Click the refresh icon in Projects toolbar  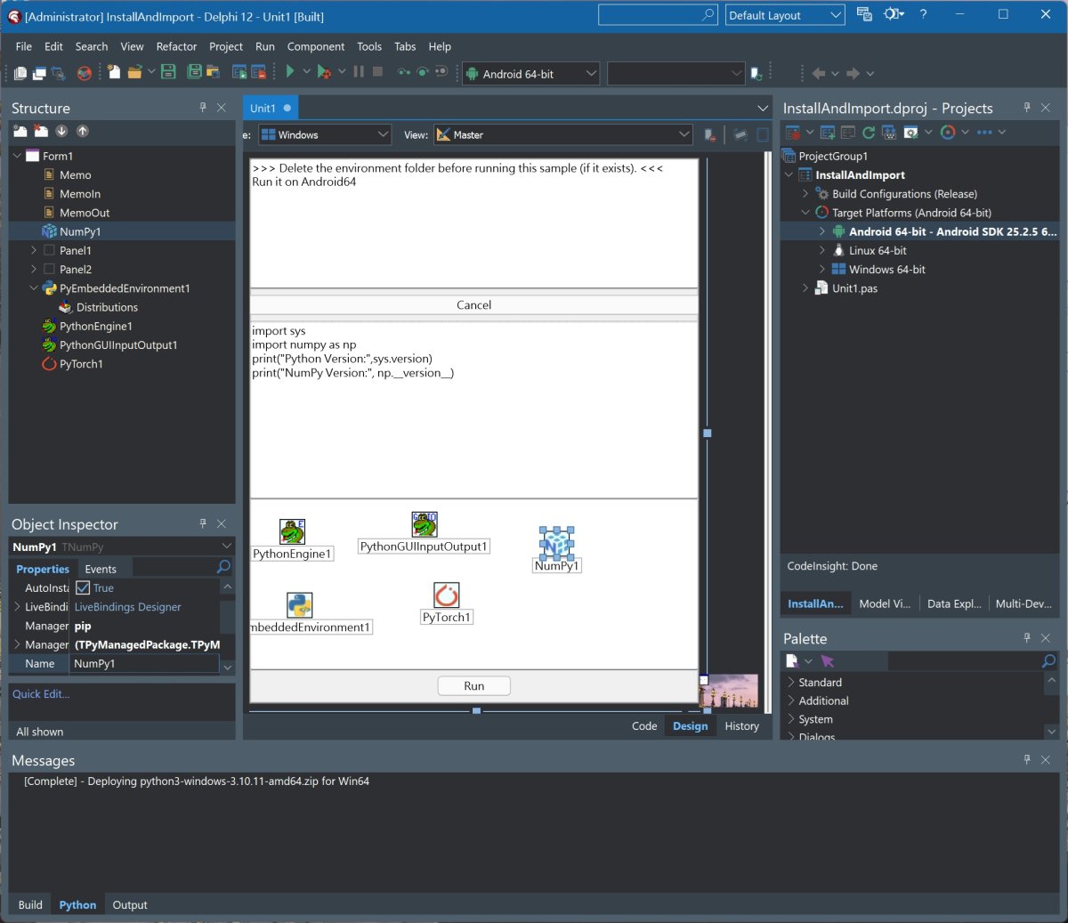[868, 133]
